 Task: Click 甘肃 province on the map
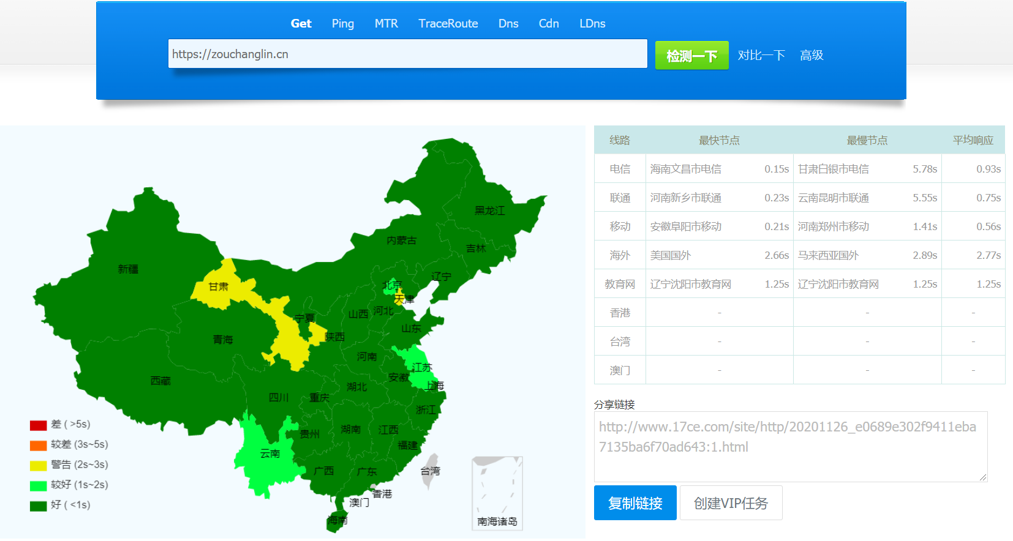pos(218,286)
